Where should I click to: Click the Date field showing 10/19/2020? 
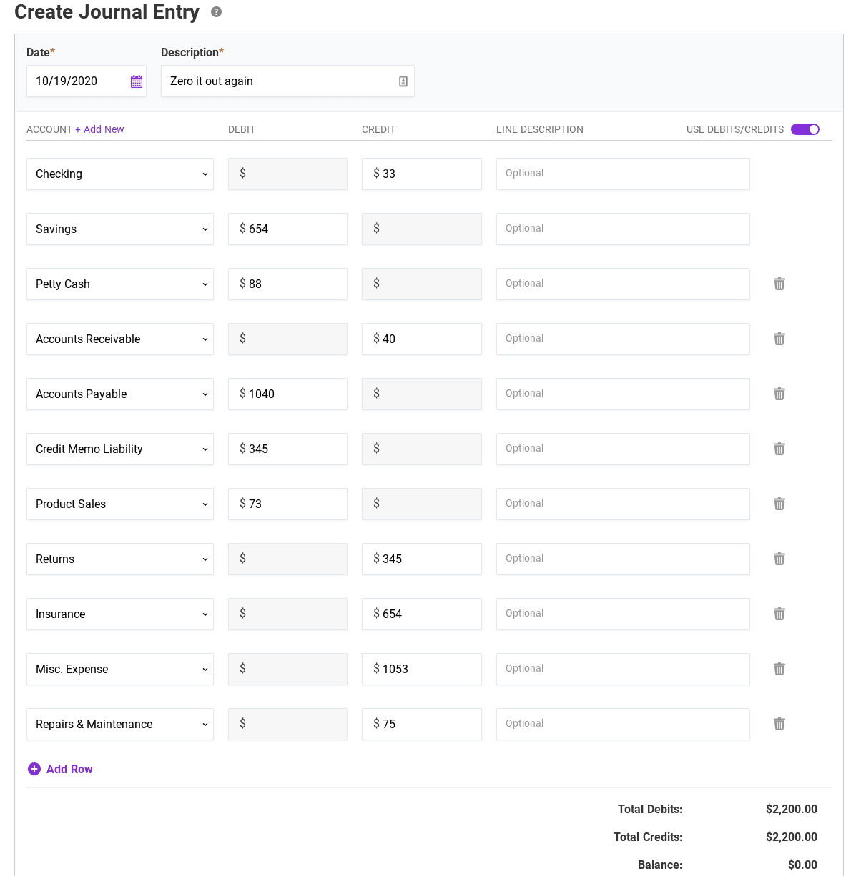[x=87, y=81]
